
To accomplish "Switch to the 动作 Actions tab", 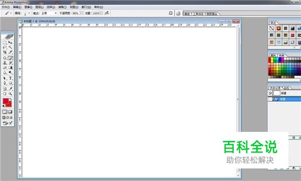I will (x=286, y=88).
